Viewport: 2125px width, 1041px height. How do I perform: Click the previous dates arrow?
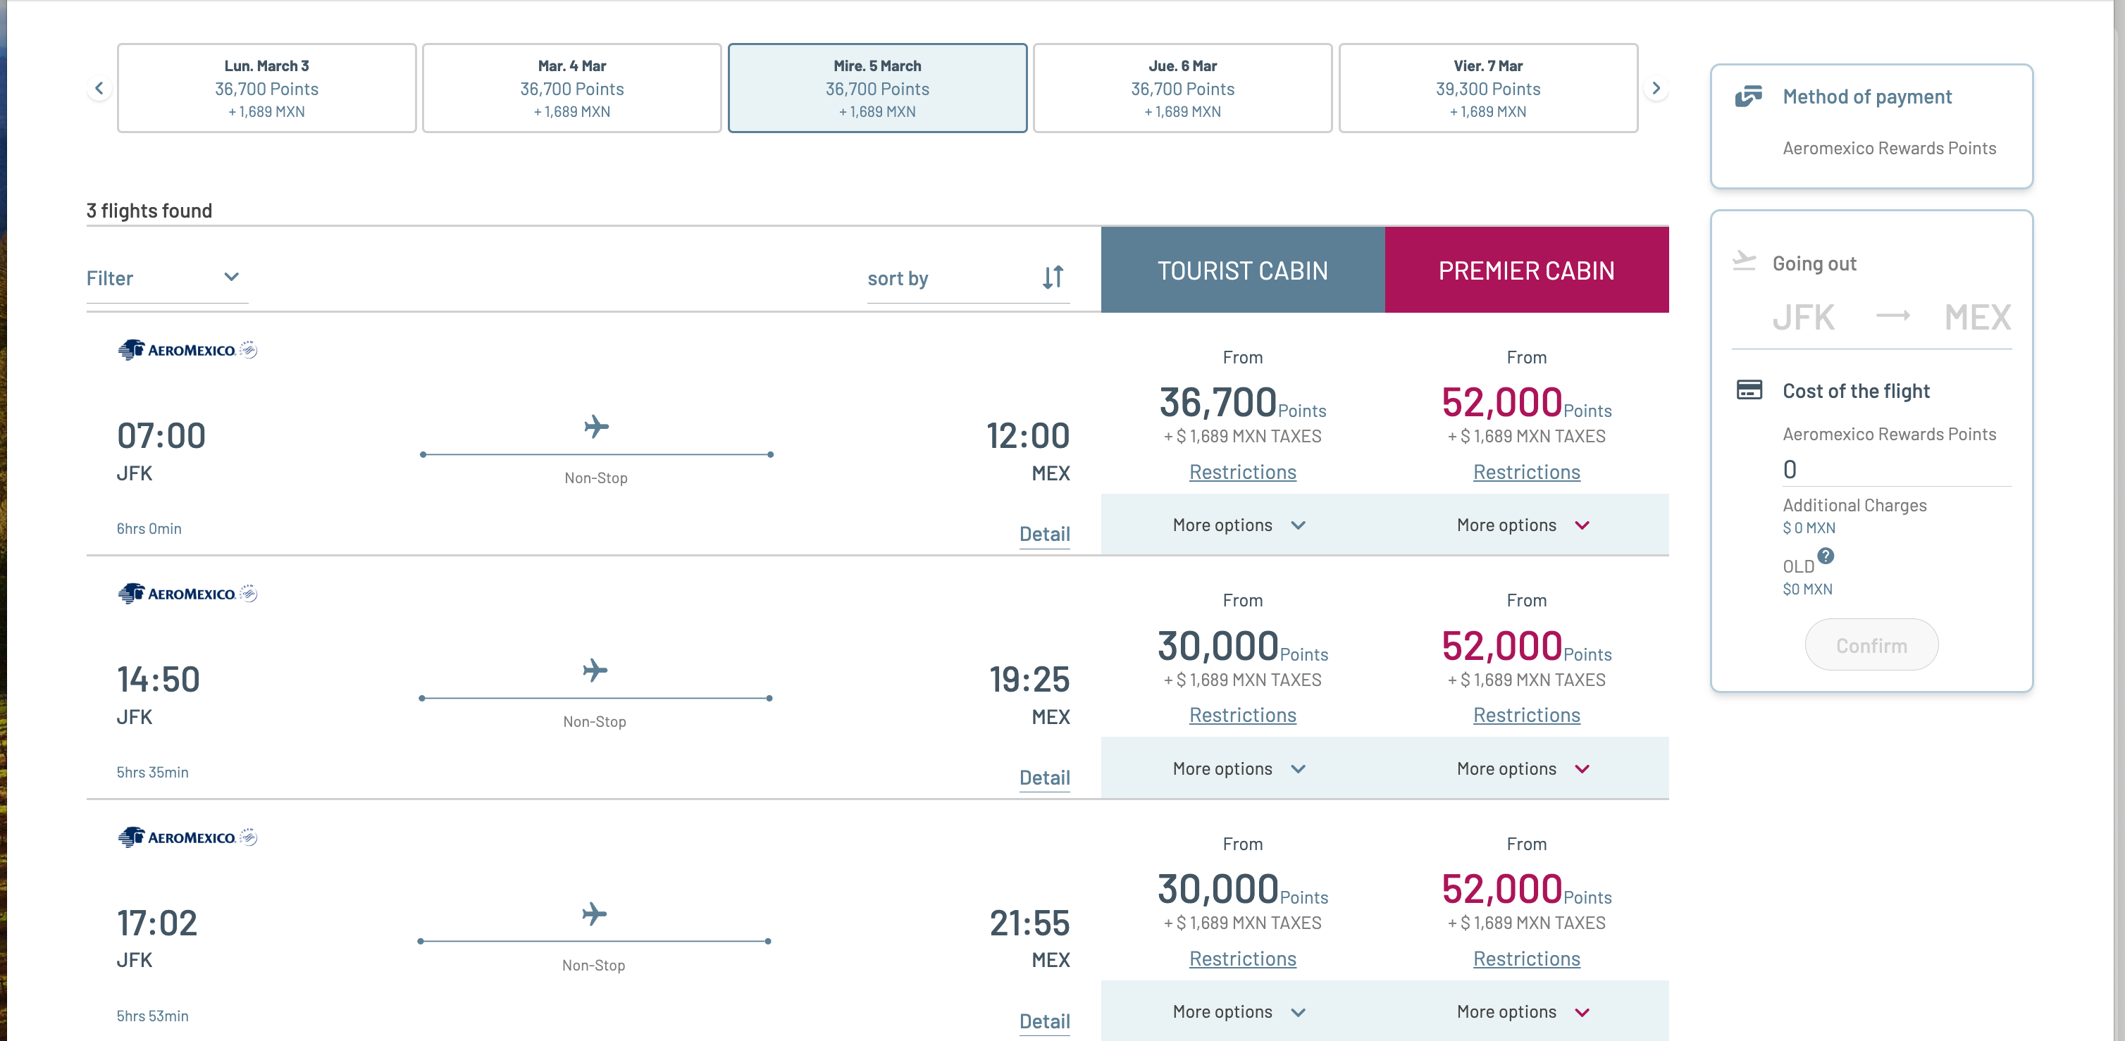click(x=99, y=88)
